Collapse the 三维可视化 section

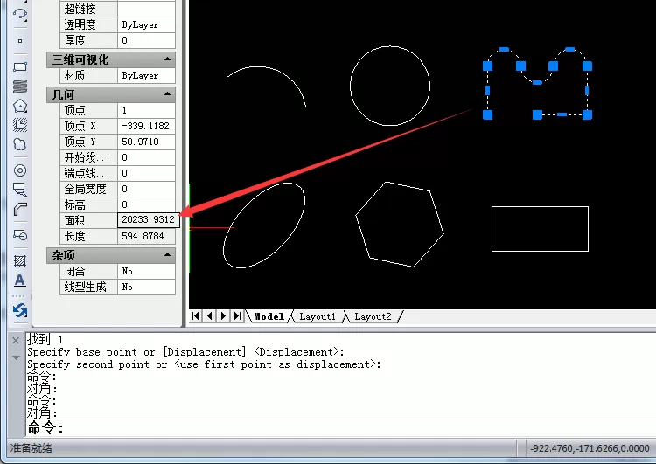tap(168, 59)
